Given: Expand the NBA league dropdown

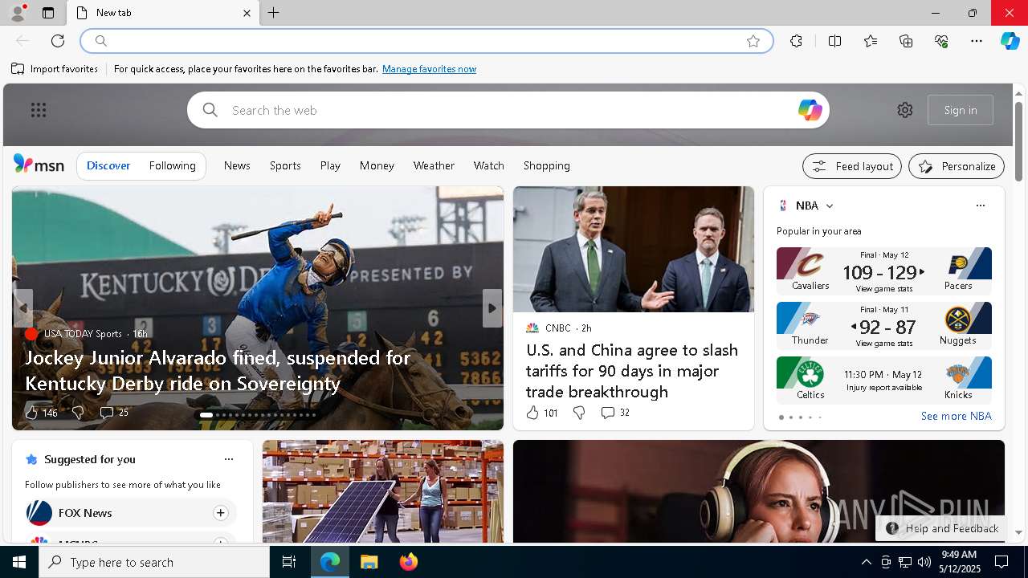Looking at the screenshot, I should (830, 206).
